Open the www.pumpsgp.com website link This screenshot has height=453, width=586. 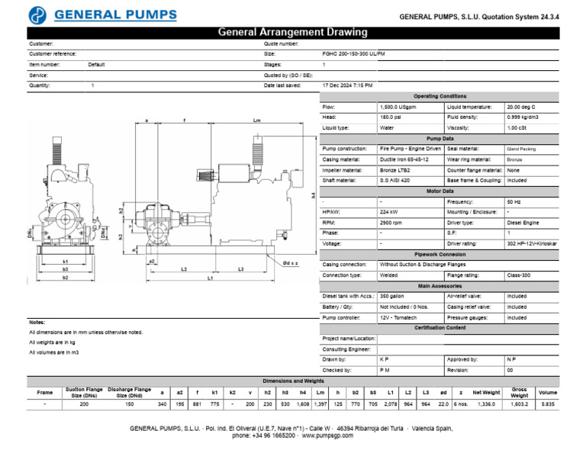pos(327,435)
